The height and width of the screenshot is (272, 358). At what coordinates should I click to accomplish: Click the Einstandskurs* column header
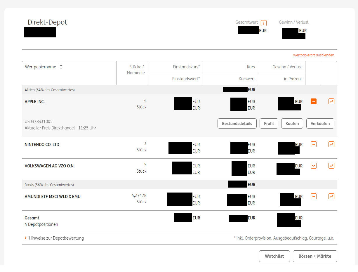point(186,67)
